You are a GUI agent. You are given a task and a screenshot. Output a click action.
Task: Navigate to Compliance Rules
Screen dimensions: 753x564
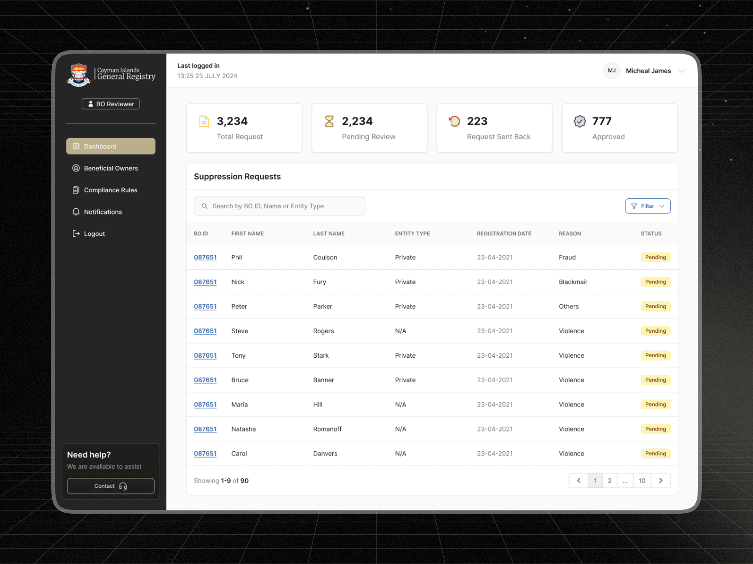click(x=110, y=190)
